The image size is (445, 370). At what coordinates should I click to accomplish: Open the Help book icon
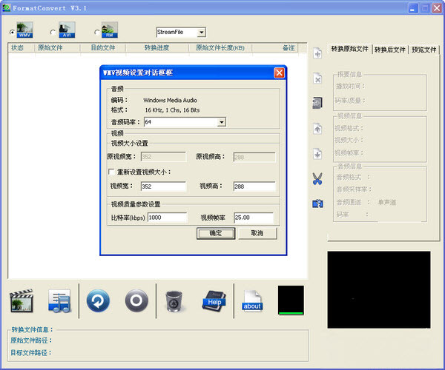214,301
